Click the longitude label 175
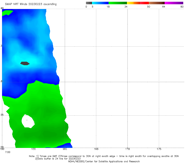The width and height of the screenshot is (186, 163). (159, 149)
